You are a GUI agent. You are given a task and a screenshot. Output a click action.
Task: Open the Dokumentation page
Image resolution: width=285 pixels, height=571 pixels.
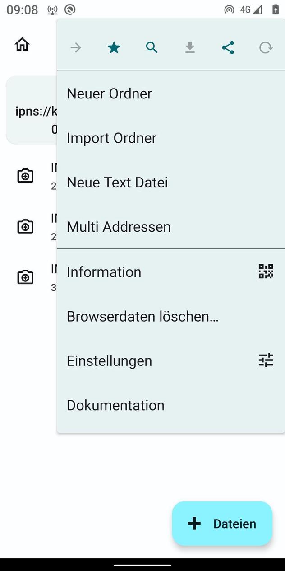click(x=115, y=405)
